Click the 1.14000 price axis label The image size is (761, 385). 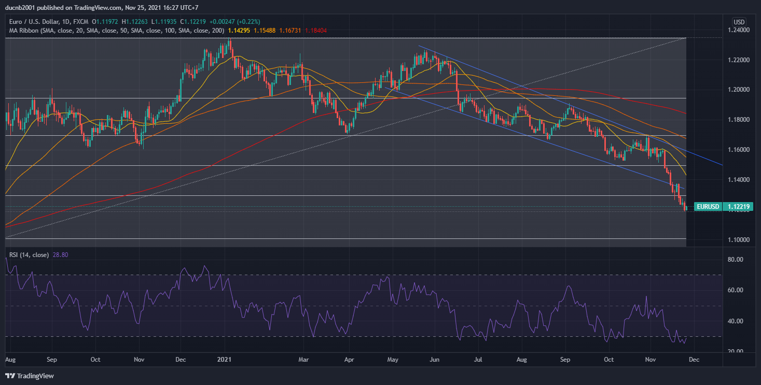pyautogui.click(x=739, y=180)
